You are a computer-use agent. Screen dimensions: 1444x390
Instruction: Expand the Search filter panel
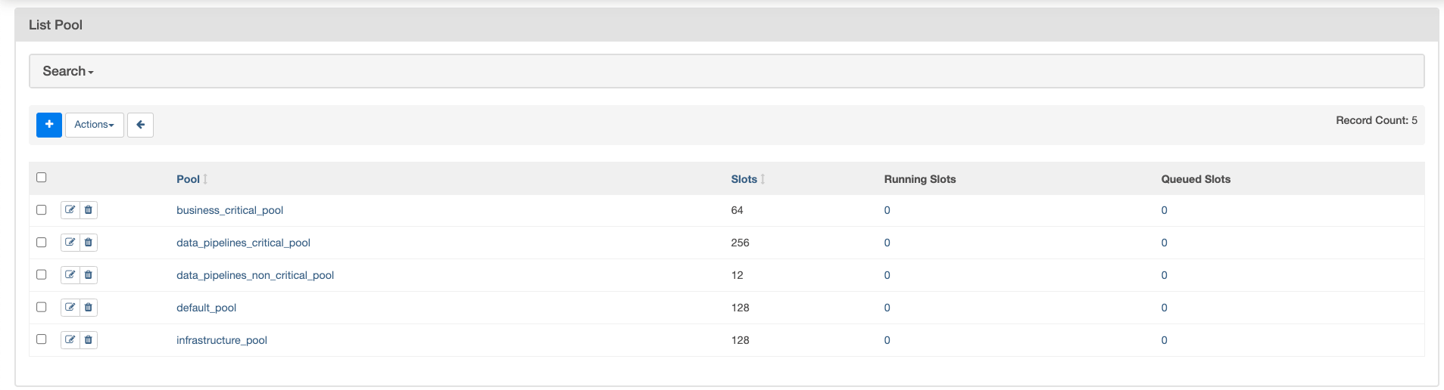(68, 71)
